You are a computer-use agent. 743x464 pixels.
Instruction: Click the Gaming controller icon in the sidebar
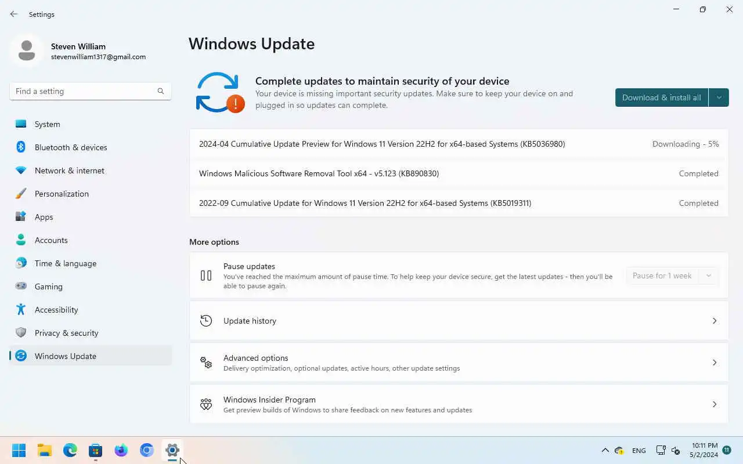pos(21,287)
